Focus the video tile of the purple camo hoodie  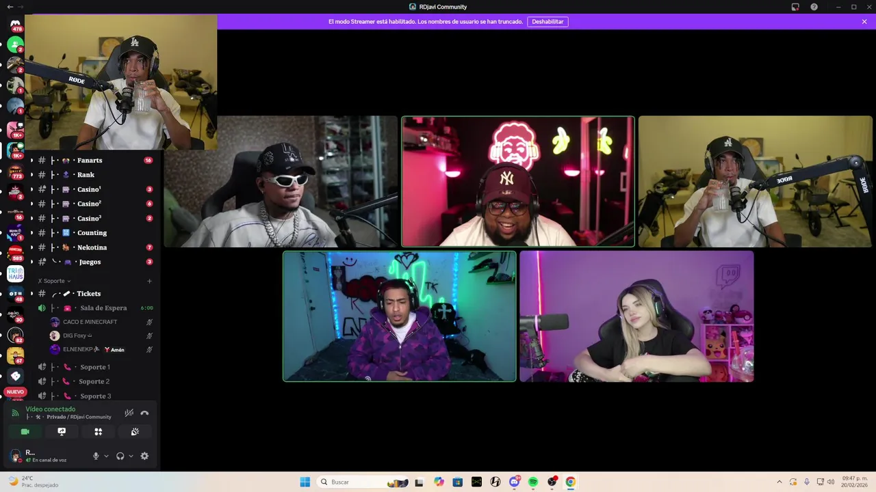coord(400,316)
